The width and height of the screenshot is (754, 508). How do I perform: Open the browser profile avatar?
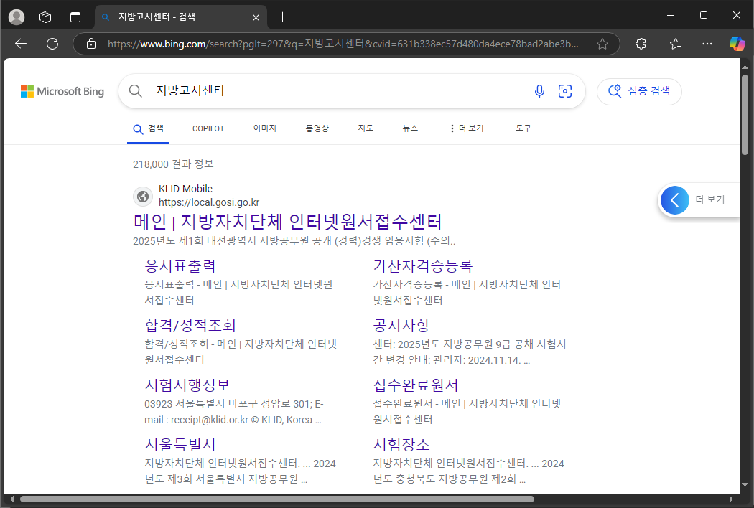[17, 17]
